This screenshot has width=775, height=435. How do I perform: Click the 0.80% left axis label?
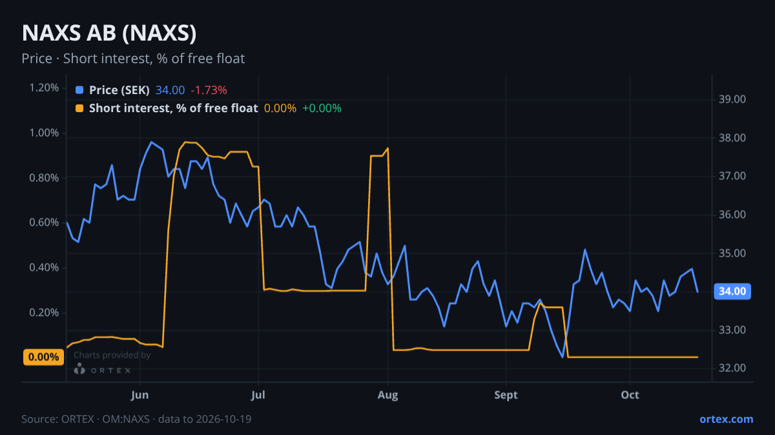[44, 178]
